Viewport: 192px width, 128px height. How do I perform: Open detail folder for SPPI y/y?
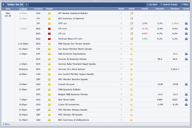point(132,23)
